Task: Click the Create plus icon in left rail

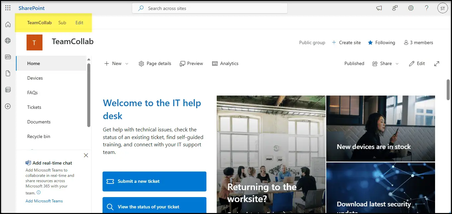Action: click(8, 106)
